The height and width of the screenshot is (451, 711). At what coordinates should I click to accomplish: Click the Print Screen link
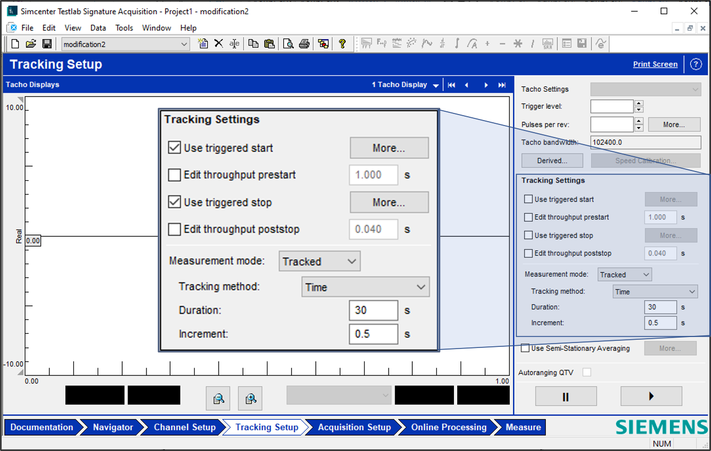(655, 64)
